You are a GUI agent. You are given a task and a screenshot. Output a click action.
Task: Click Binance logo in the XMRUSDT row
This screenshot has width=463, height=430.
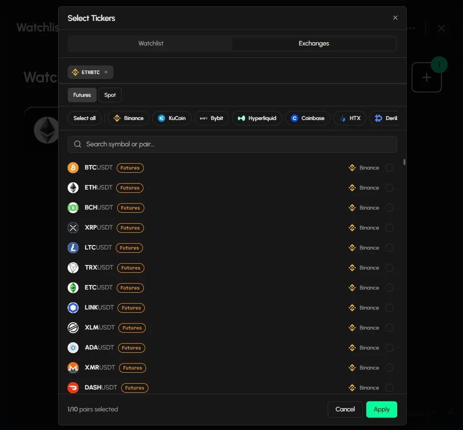coord(352,368)
